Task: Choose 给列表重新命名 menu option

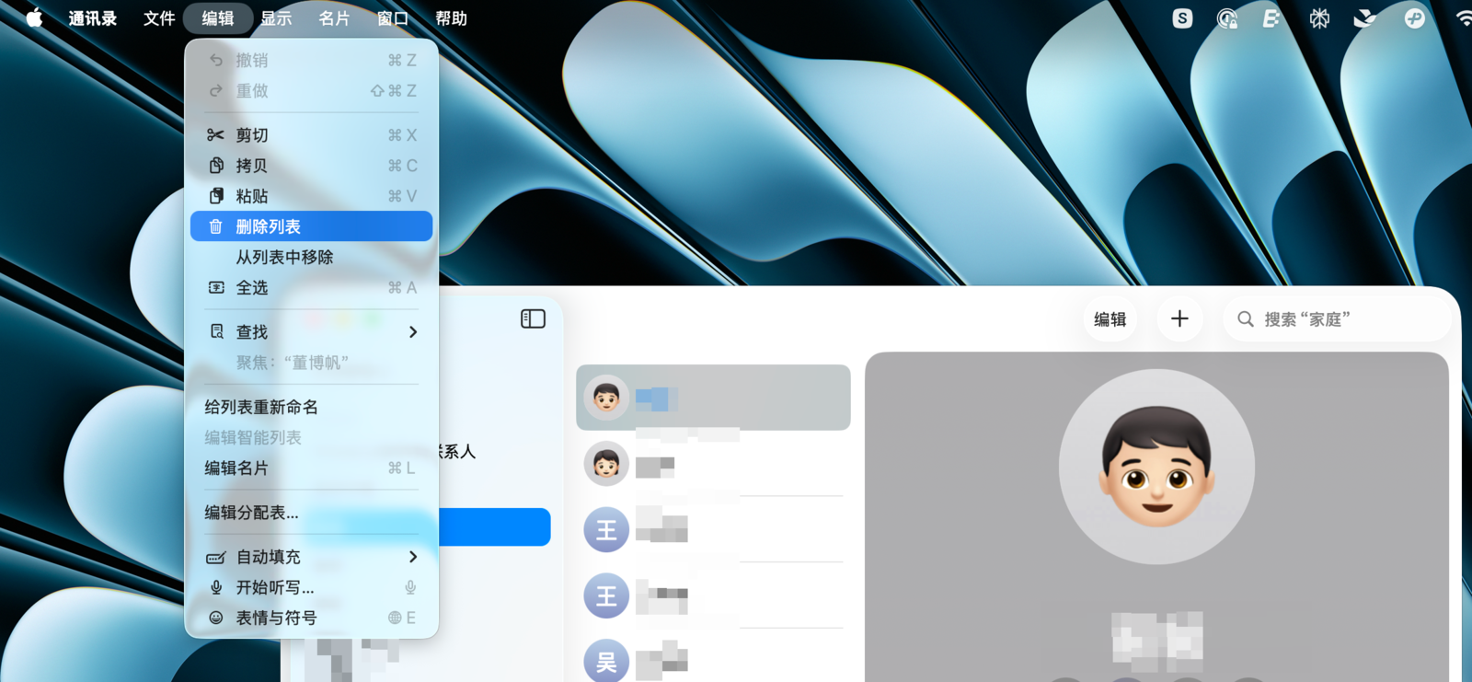Action: 261,407
